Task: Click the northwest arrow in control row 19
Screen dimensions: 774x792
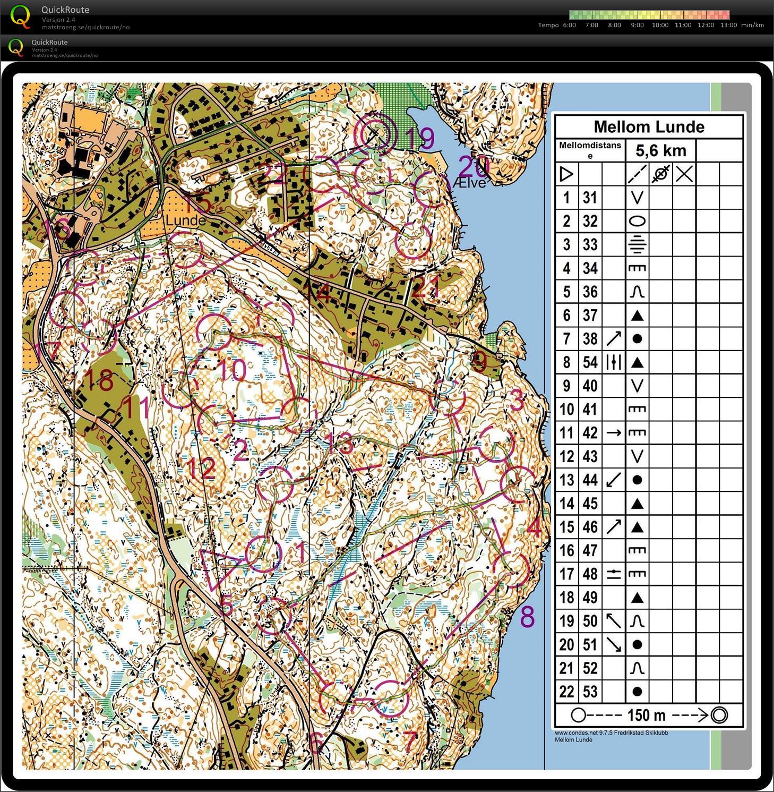Action: click(x=614, y=620)
